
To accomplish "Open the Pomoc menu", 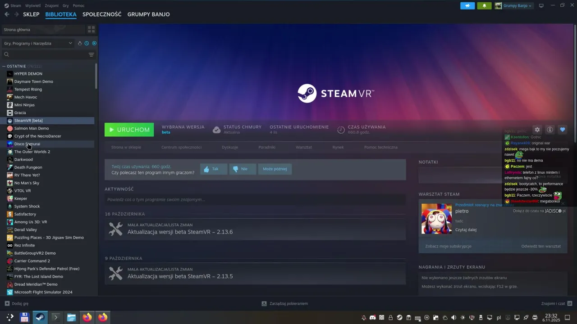I will click(78, 5).
